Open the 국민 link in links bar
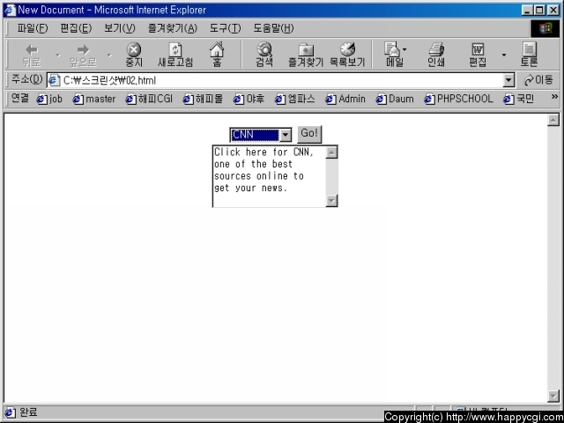Viewport: 564px width, 423px height. (x=519, y=99)
